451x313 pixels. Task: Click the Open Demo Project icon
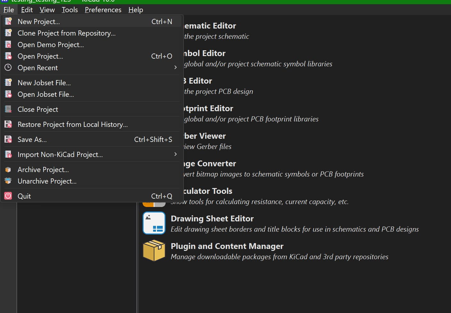pos(8,45)
